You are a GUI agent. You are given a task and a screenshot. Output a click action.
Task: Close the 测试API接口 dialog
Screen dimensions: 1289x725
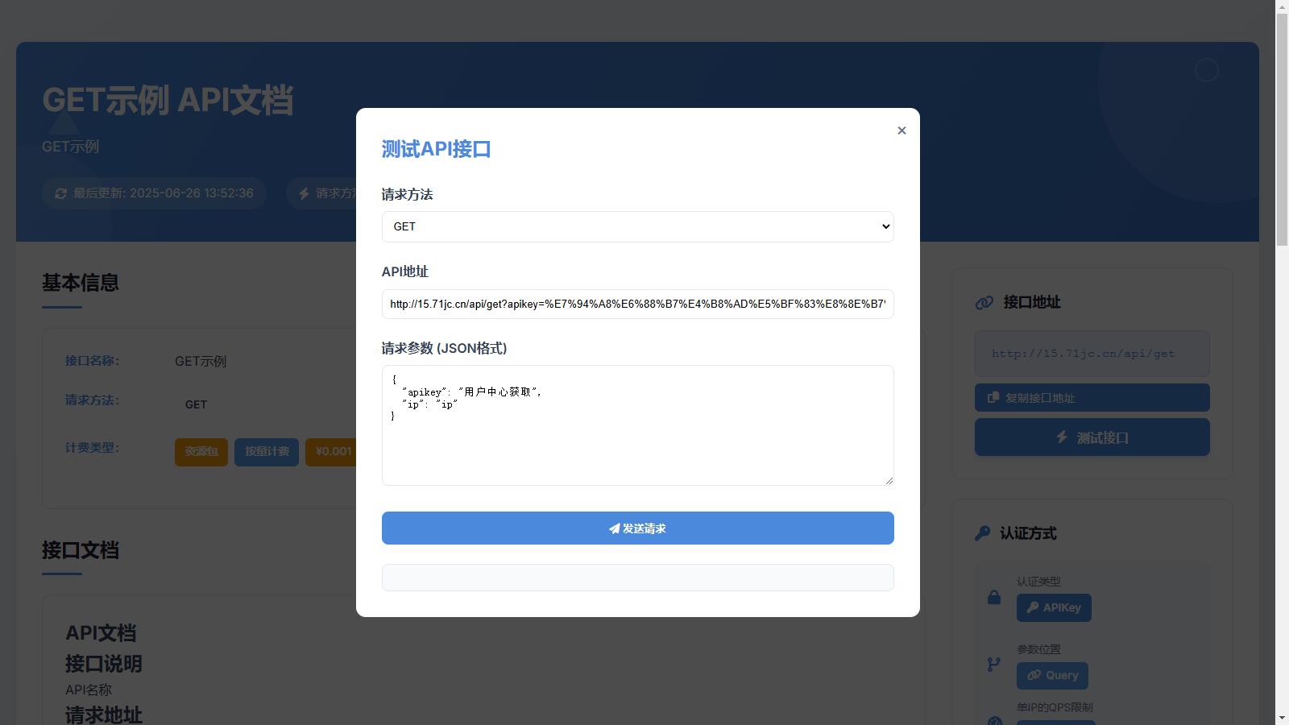tap(901, 130)
